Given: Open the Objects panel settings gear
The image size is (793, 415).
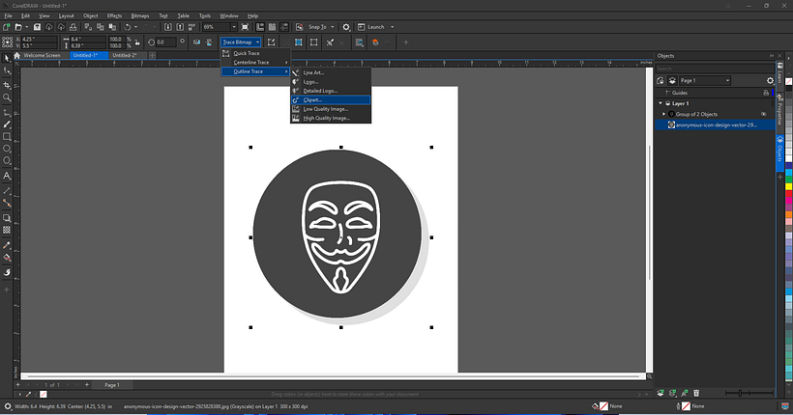Looking at the screenshot, I should 770,80.
